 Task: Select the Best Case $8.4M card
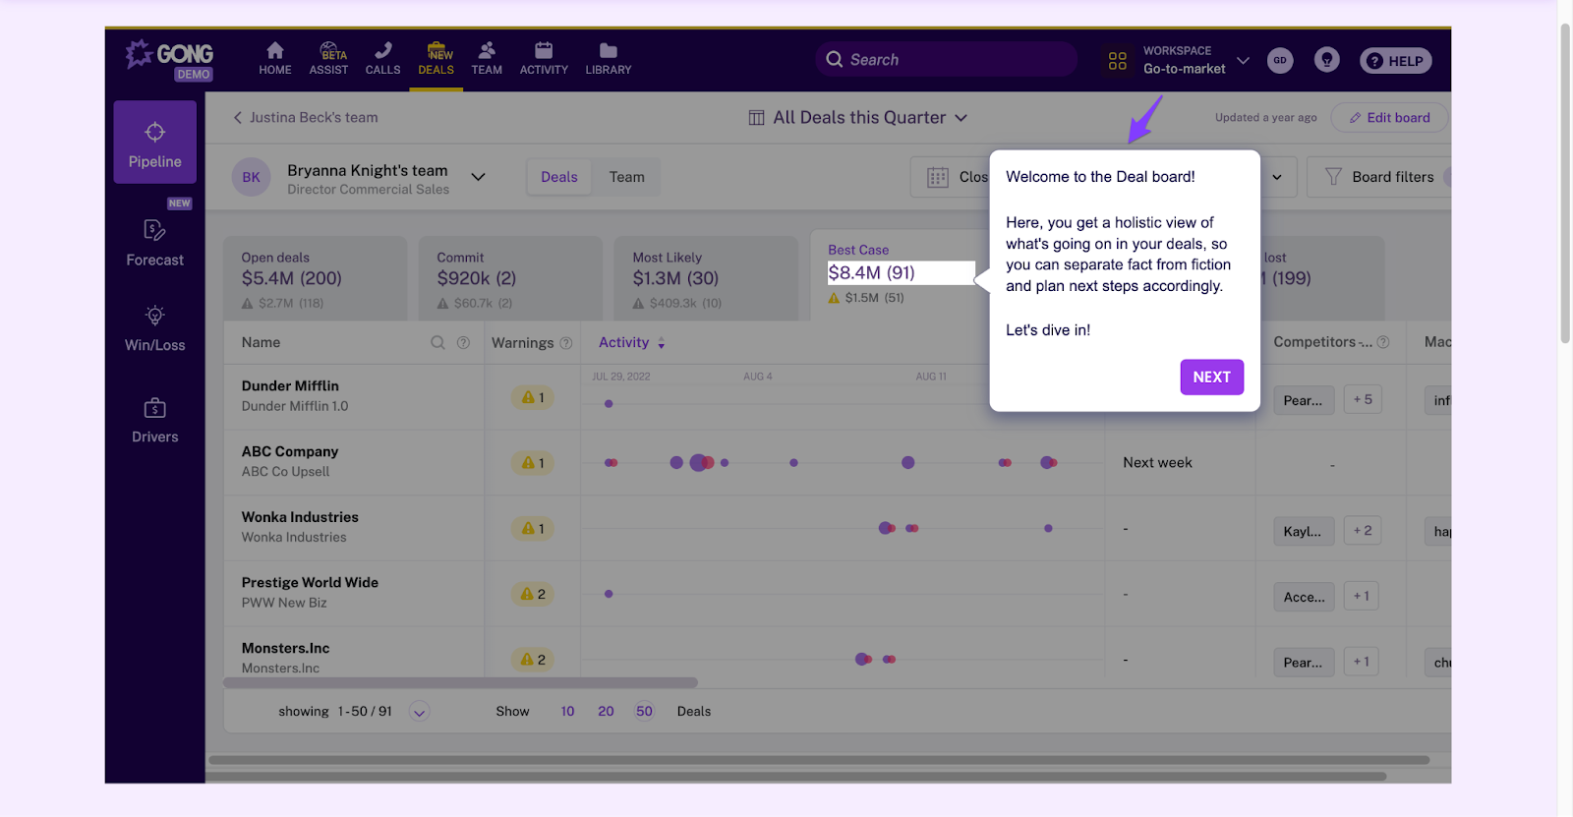(x=900, y=275)
